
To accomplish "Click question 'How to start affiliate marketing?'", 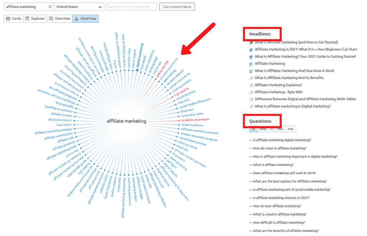I will tap(277, 206).
